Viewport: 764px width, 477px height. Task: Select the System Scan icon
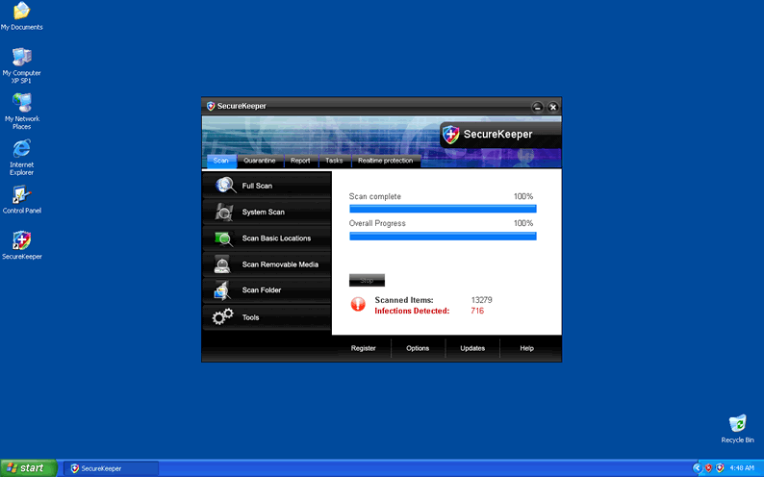[224, 212]
